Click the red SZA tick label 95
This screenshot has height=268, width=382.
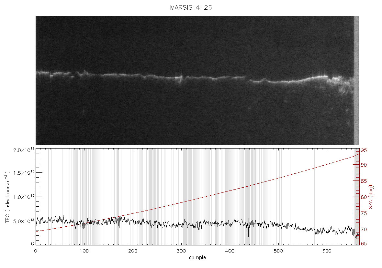pyautogui.click(x=364, y=150)
